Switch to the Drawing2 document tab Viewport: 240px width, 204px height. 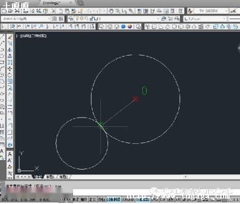(51, 3)
